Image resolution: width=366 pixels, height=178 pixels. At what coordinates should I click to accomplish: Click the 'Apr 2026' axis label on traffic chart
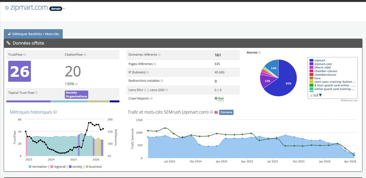coord(350,162)
